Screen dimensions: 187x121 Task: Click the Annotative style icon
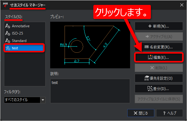click(x=8, y=26)
